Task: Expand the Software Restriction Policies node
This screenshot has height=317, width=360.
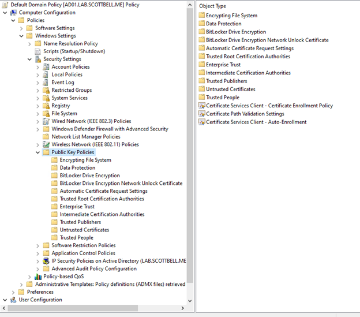Action: point(38,245)
